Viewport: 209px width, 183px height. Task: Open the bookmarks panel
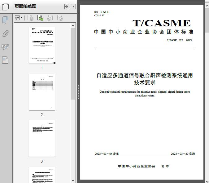[5, 20]
